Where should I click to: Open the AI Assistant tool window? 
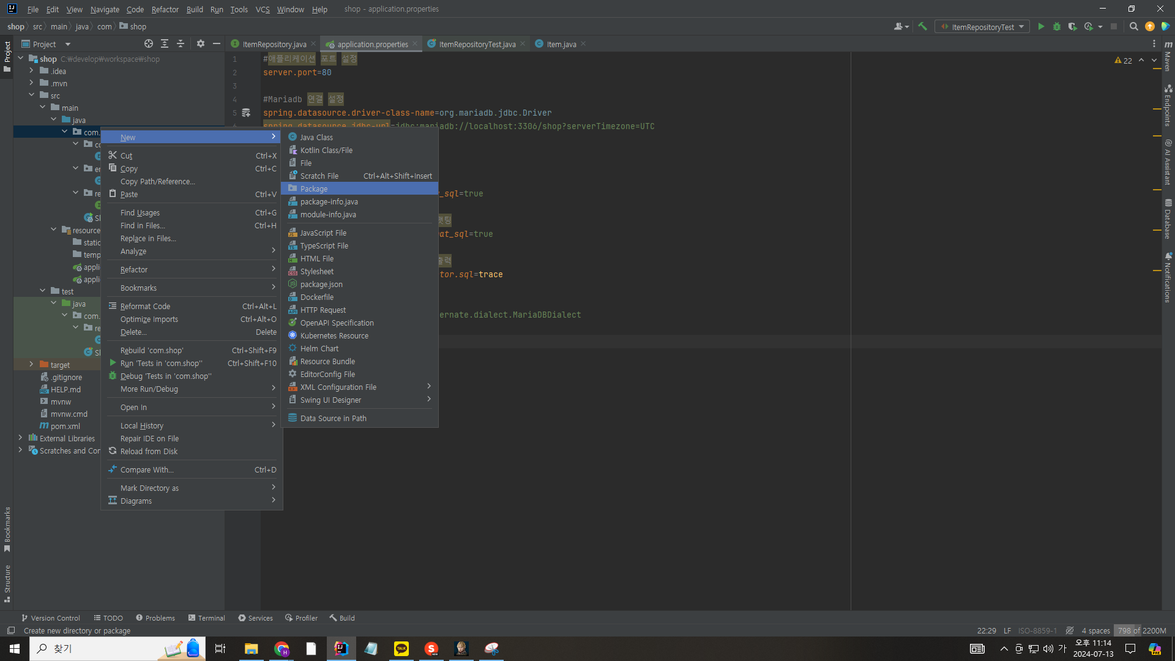pyautogui.click(x=1168, y=162)
